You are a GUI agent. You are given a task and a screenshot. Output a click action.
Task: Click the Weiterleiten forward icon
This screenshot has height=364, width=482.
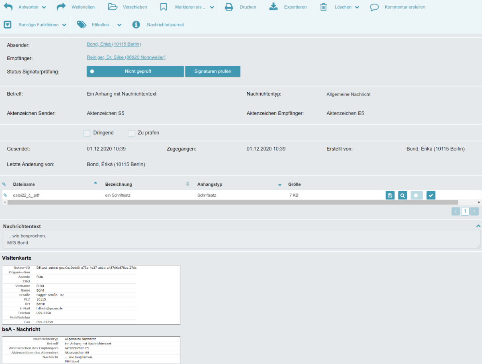(61, 7)
